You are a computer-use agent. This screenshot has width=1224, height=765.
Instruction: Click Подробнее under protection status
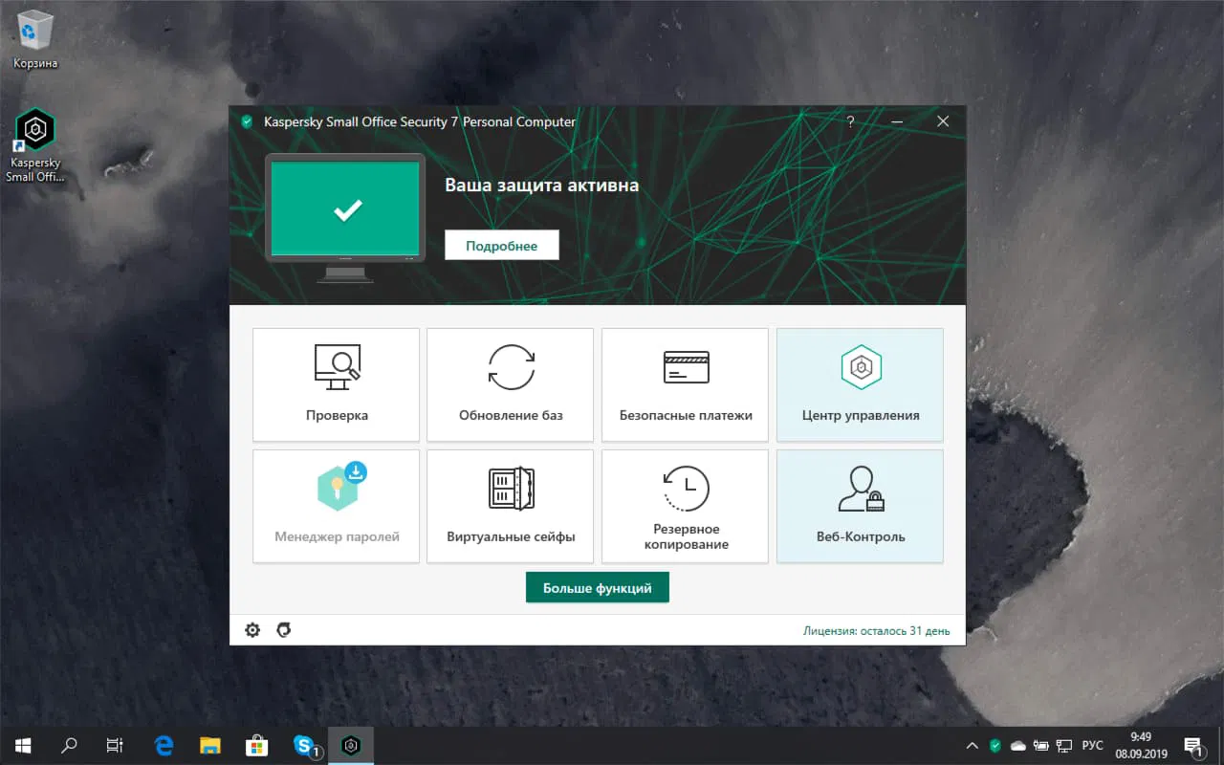(501, 245)
